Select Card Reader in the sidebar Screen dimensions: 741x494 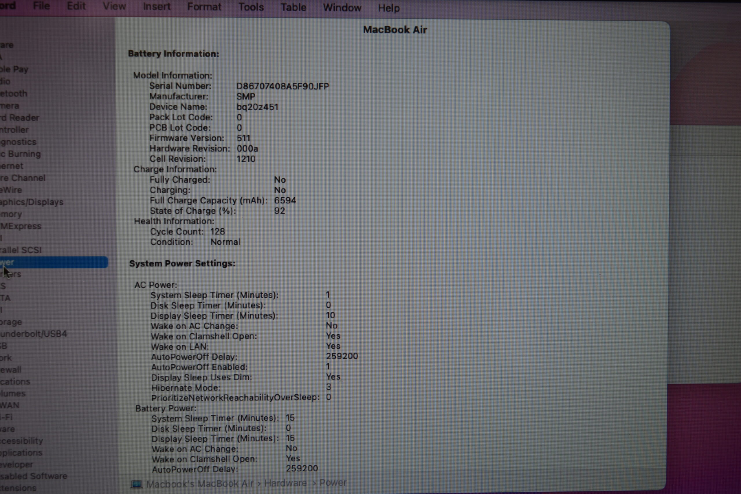point(19,117)
